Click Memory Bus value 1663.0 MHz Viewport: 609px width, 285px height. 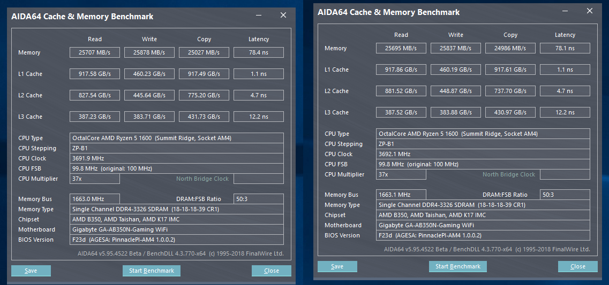[x=95, y=199]
